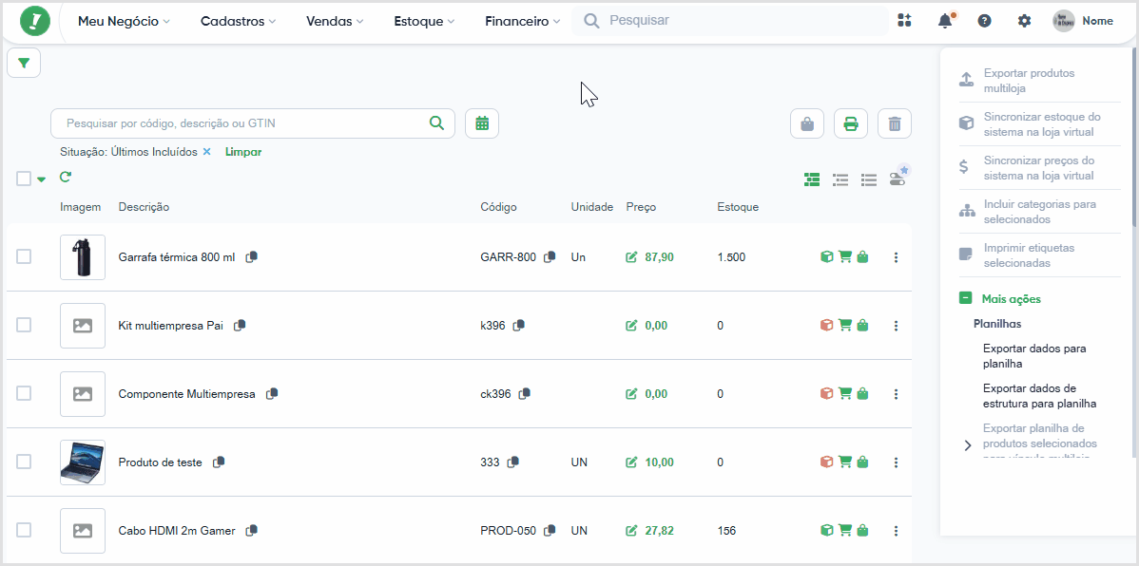This screenshot has height=566, width=1139.
Task: Open more options for Cabo HDMI 2m Gamer
Action: [896, 531]
